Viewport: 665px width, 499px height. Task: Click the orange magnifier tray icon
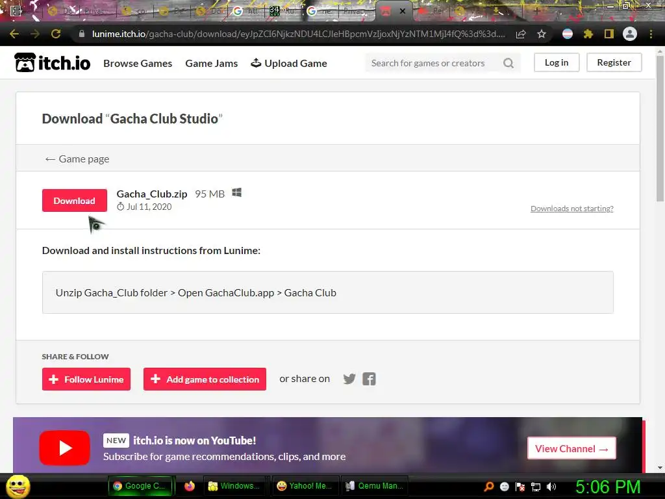pyautogui.click(x=489, y=487)
